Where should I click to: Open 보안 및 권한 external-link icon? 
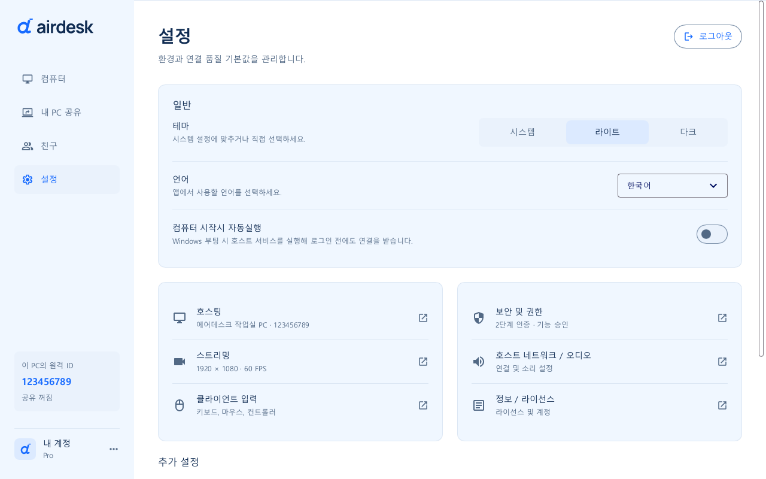click(x=722, y=318)
